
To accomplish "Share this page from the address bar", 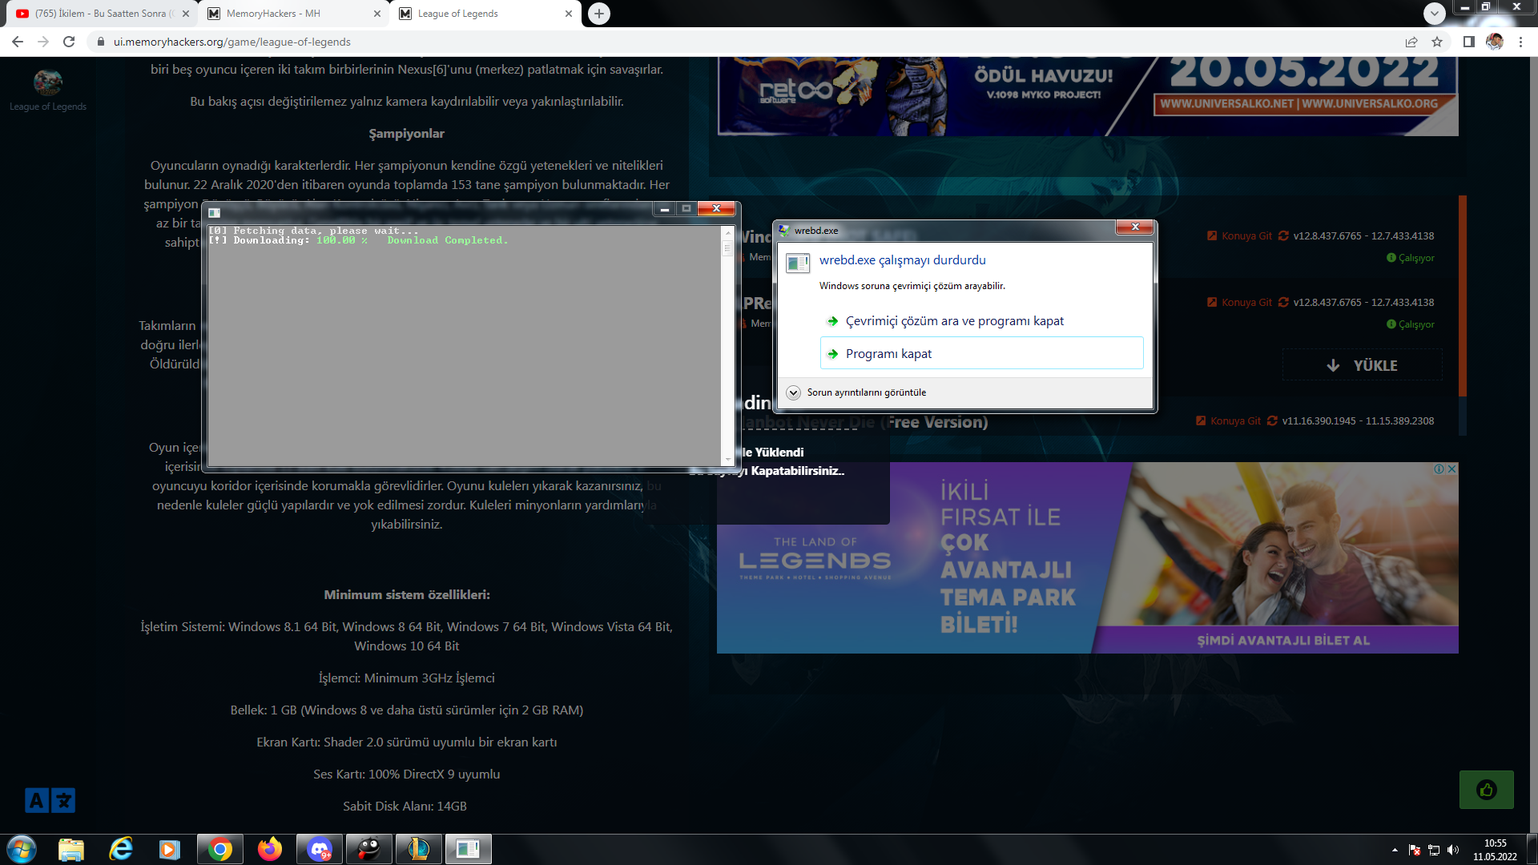I will pos(1411,42).
